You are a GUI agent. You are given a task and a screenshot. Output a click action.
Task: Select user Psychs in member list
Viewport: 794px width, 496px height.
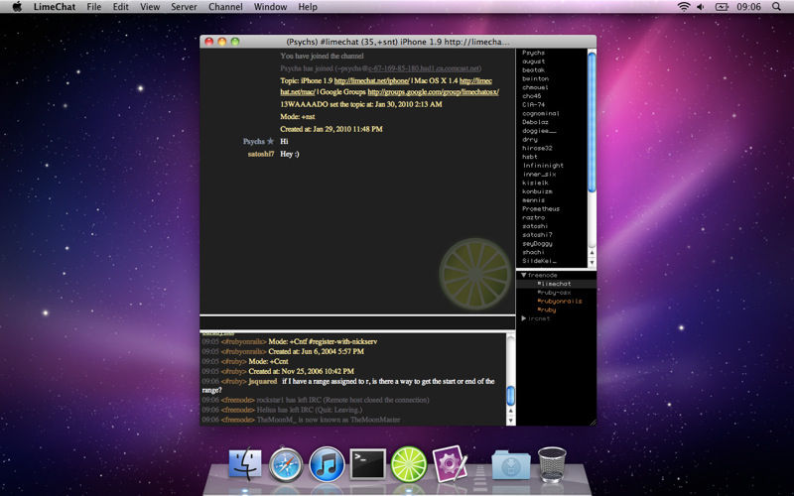tap(533, 53)
